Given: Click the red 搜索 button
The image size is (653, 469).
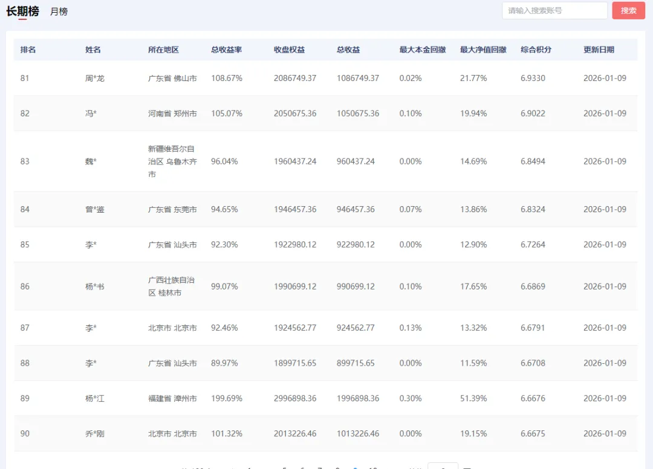Looking at the screenshot, I should [628, 11].
